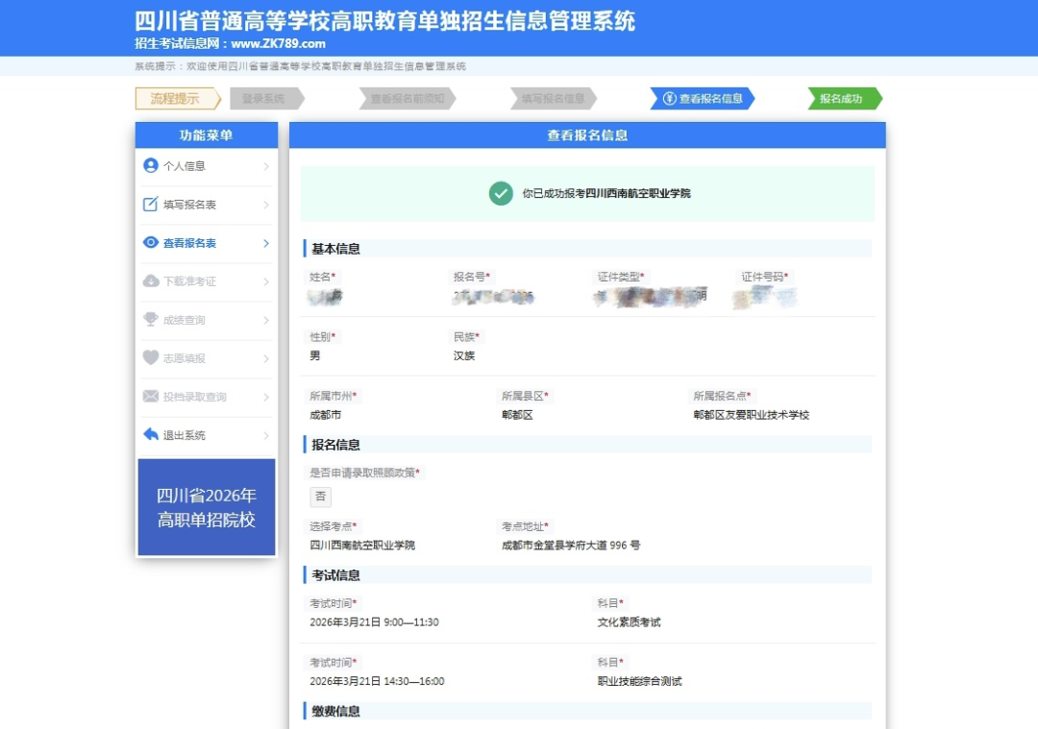This screenshot has height=729, width=1038.
Task: Click the envelope icon for 投档录取查询
Action: tap(150, 397)
